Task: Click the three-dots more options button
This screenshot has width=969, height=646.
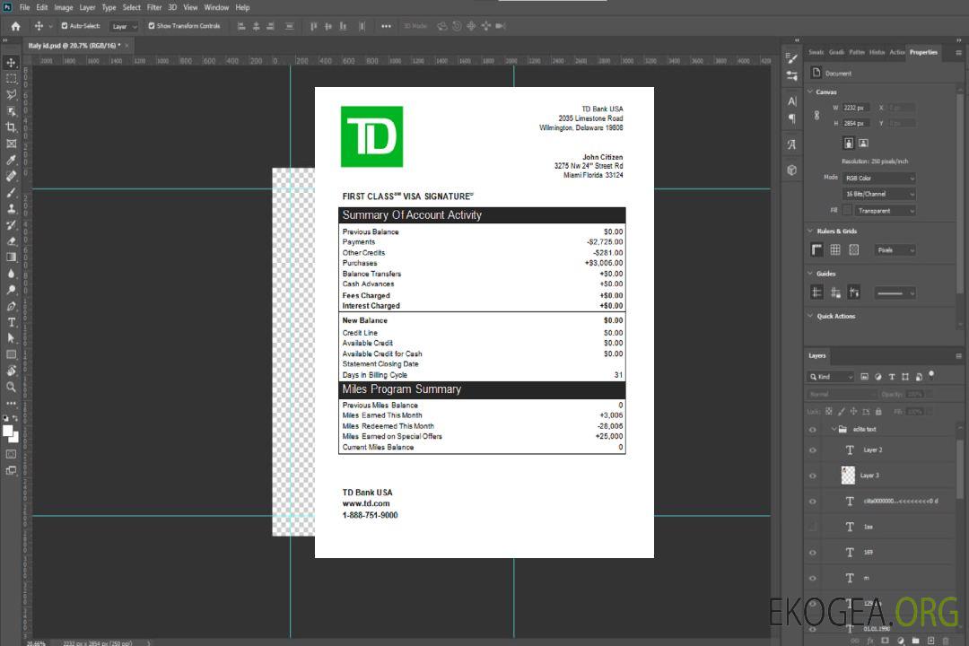Action: tap(386, 26)
